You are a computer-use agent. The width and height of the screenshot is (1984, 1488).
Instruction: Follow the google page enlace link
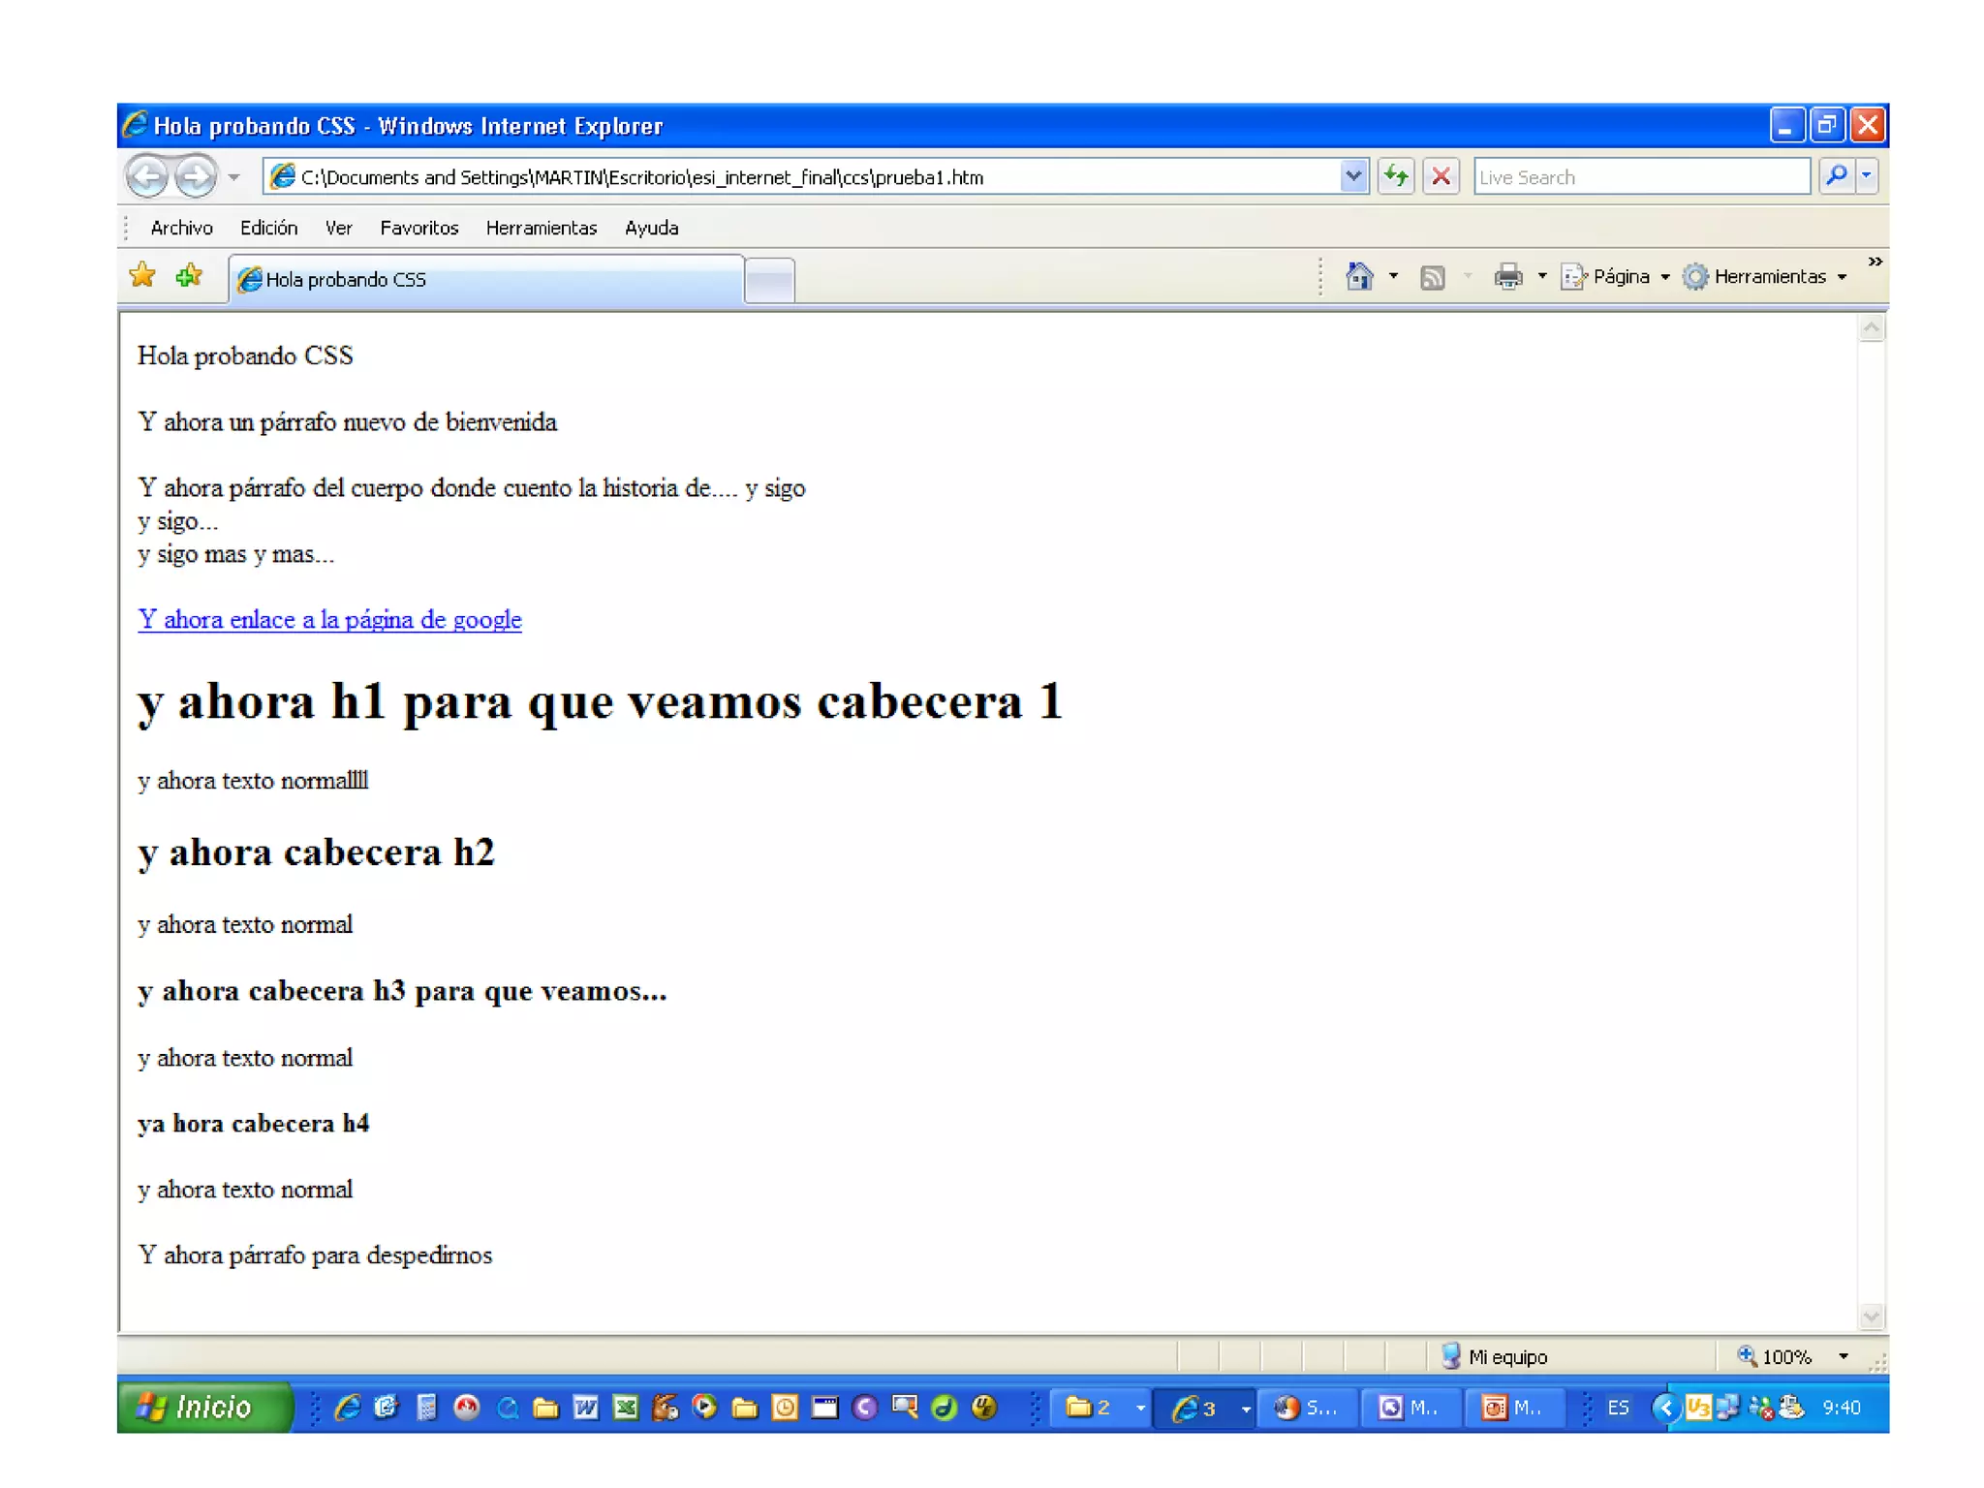329,620
